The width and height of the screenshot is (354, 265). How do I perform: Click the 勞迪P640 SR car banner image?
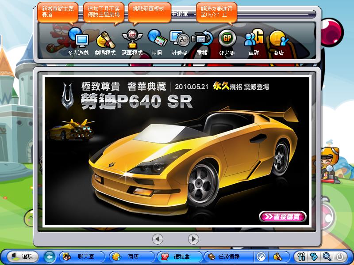pyautogui.click(x=177, y=151)
